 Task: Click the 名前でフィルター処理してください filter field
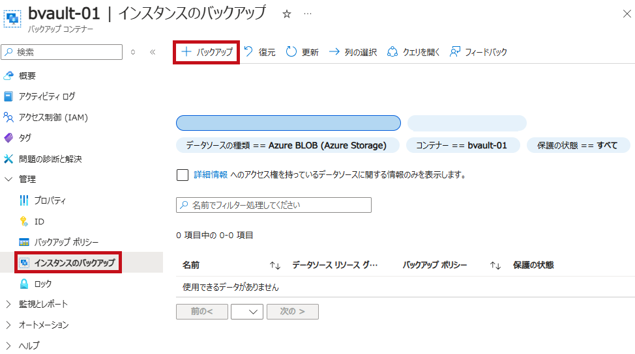(274, 205)
